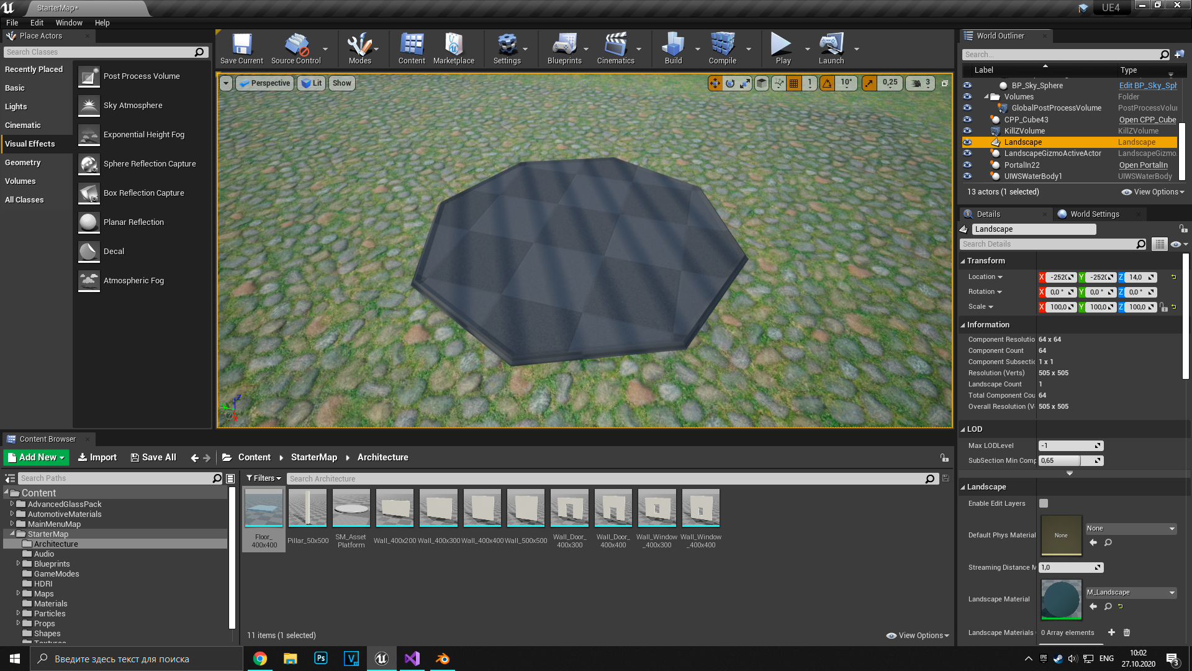Open Visual Studio from the taskbar
Image resolution: width=1192 pixels, height=671 pixels.
click(412, 659)
